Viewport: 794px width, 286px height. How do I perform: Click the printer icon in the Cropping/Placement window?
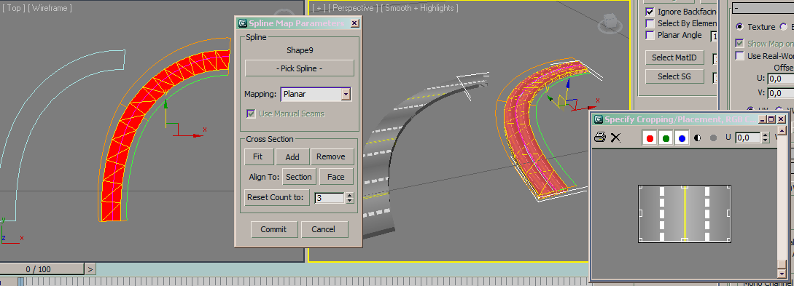pos(599,138)
